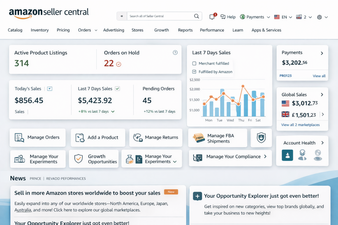Open the Global Sales card arrow
338x225 pixels.
coord(322,95)
